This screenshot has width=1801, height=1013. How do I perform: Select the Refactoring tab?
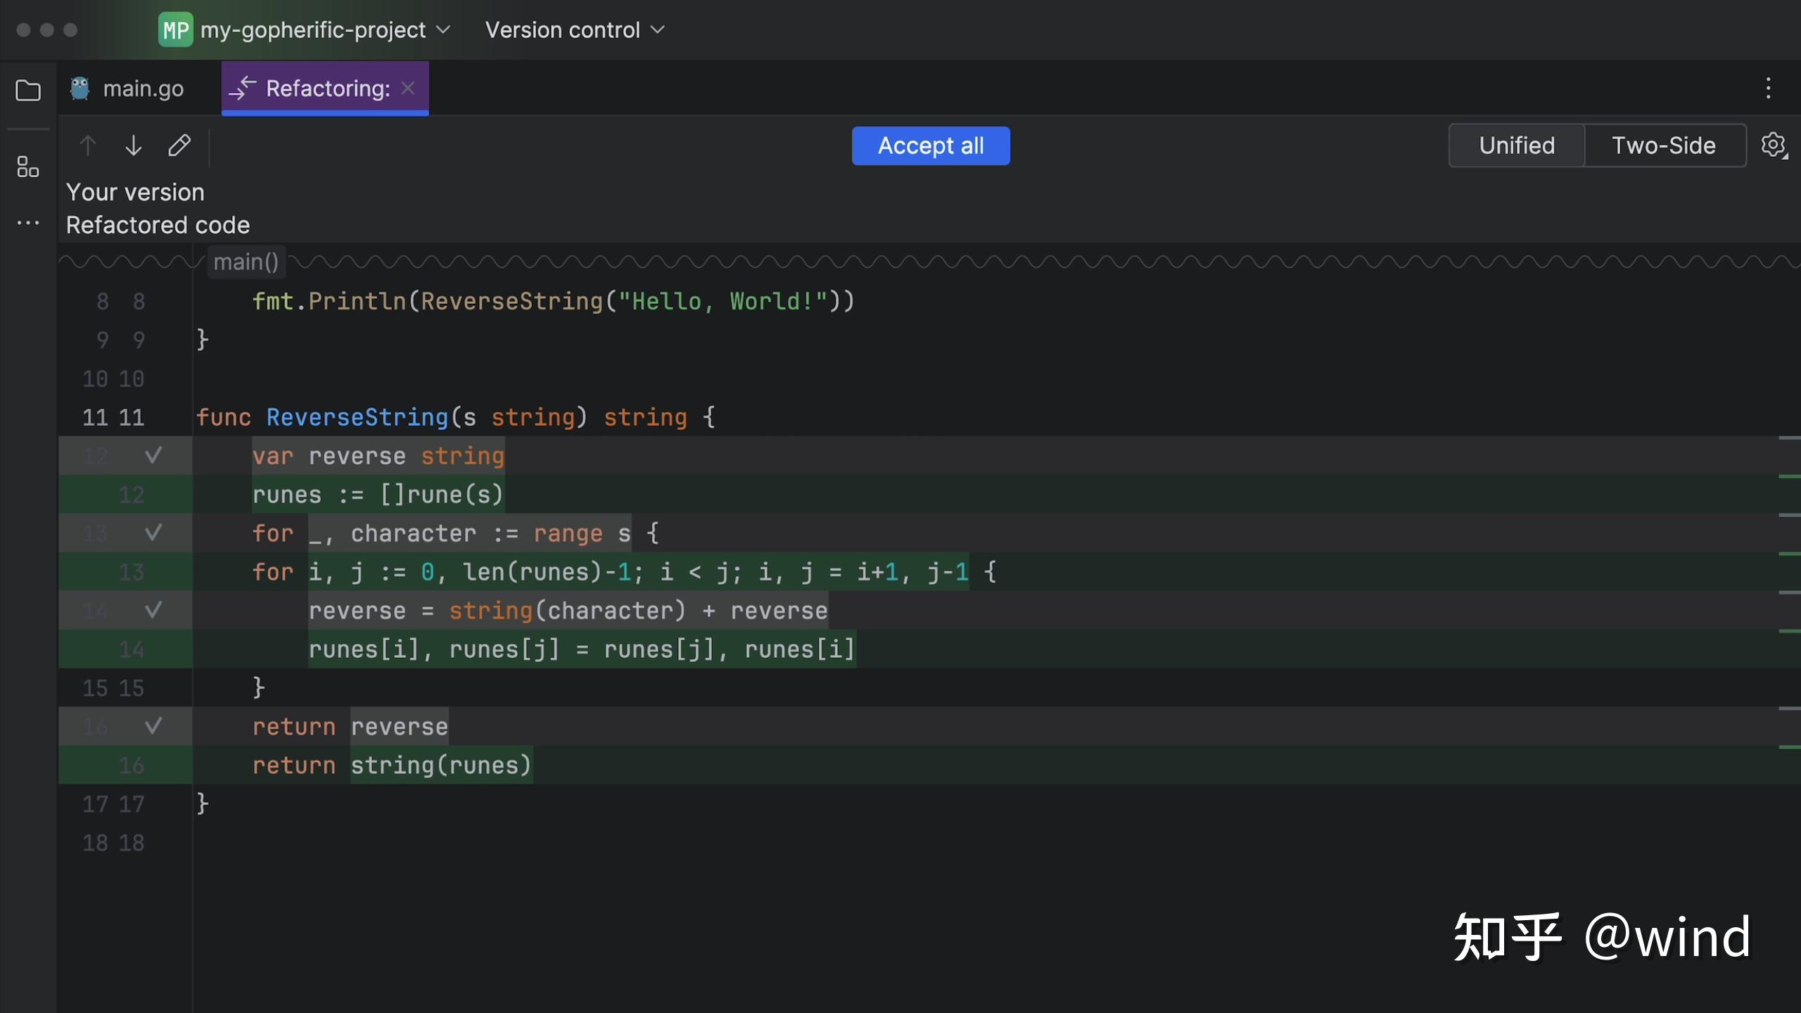[x=326, y=88]
